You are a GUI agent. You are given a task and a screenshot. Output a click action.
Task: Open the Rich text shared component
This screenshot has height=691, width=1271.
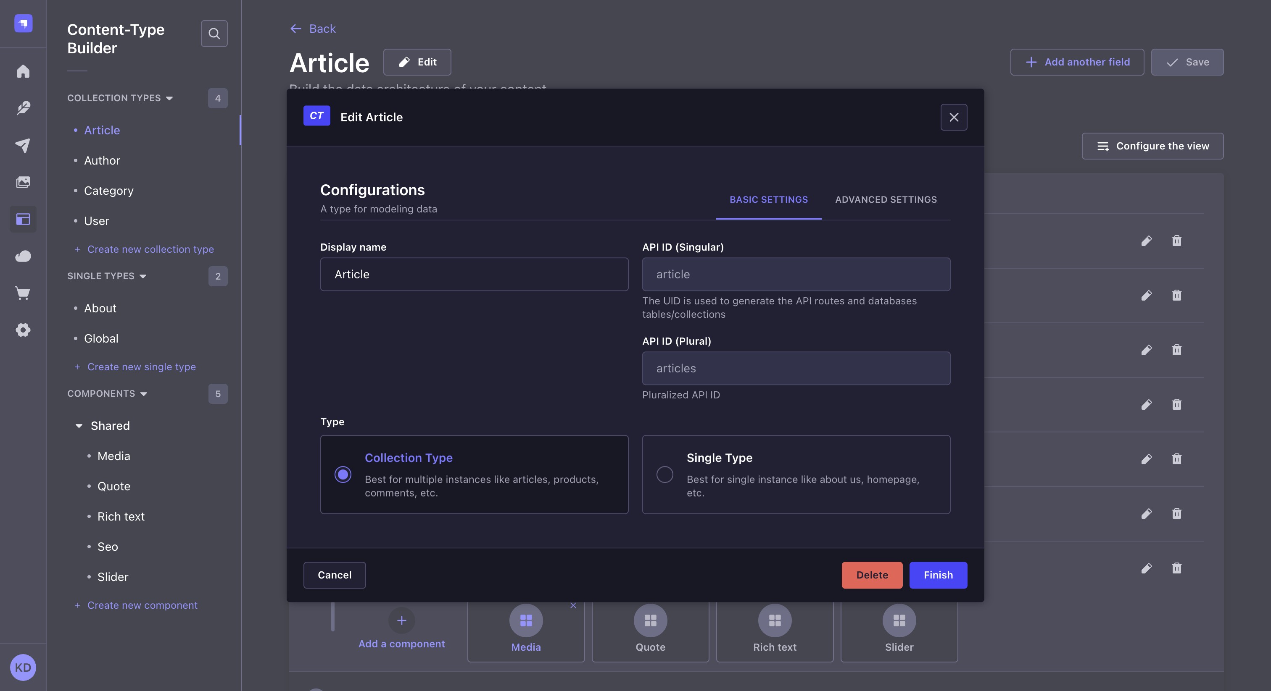[121, 516]
